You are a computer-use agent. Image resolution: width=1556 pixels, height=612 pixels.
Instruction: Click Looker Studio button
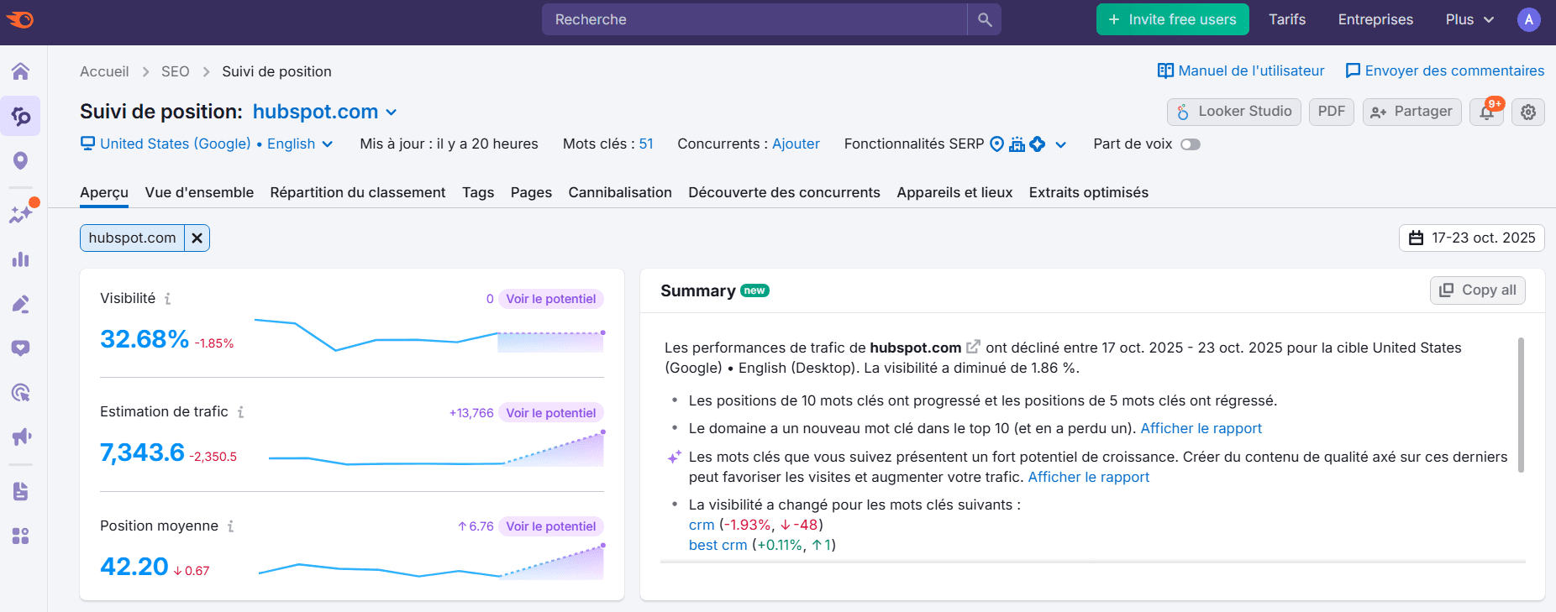click(x=1233, y=112)
